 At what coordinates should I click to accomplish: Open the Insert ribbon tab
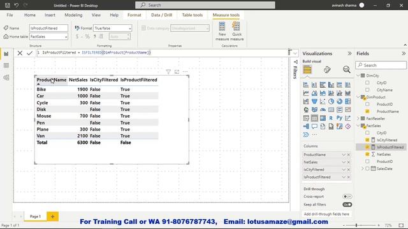[x=50, y=15]
